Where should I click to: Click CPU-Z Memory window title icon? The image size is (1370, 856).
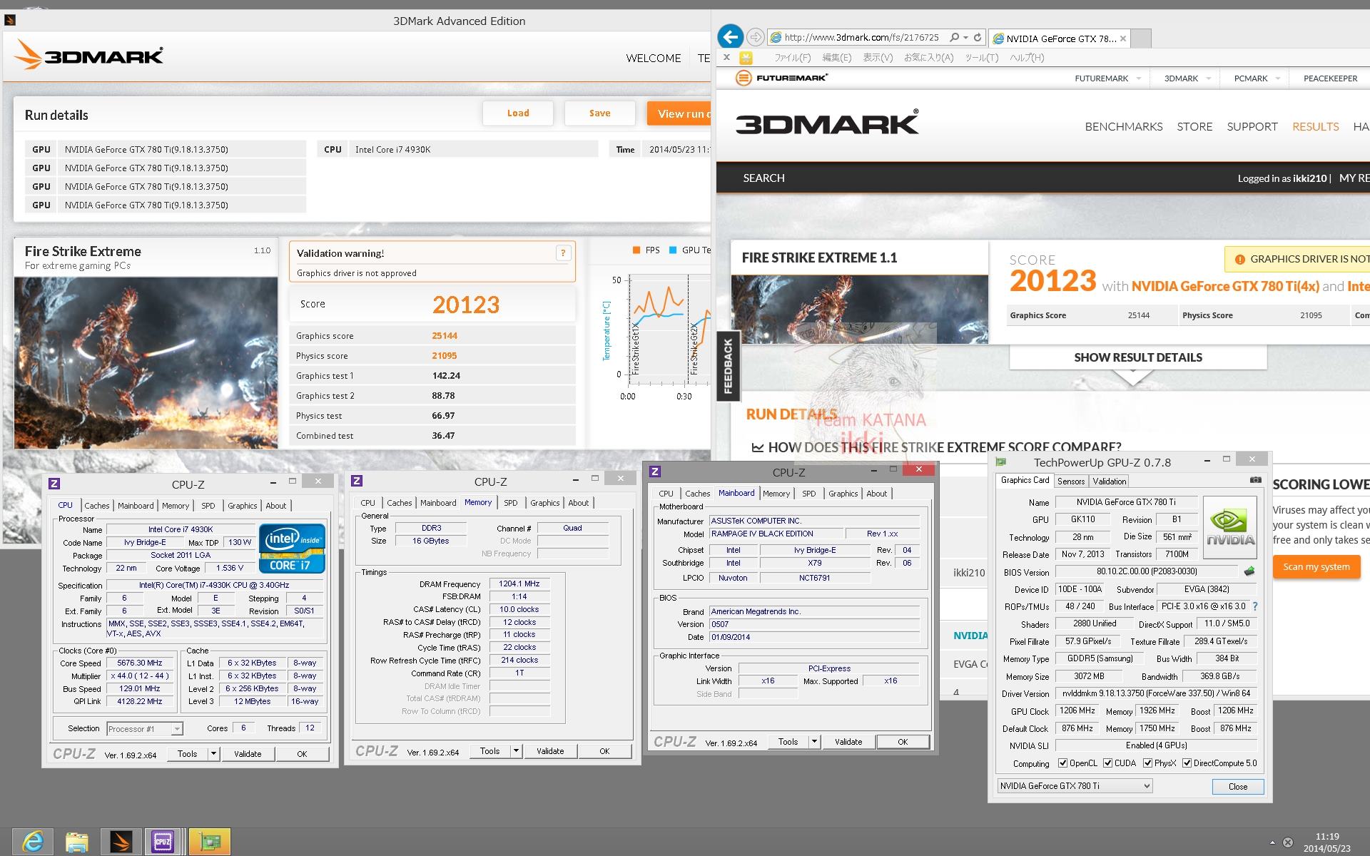357,481
